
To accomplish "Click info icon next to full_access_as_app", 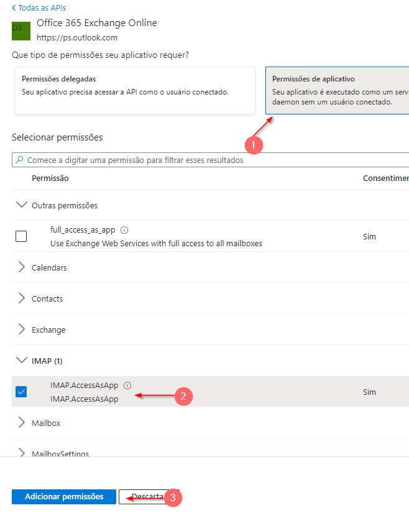I will 124,230.
